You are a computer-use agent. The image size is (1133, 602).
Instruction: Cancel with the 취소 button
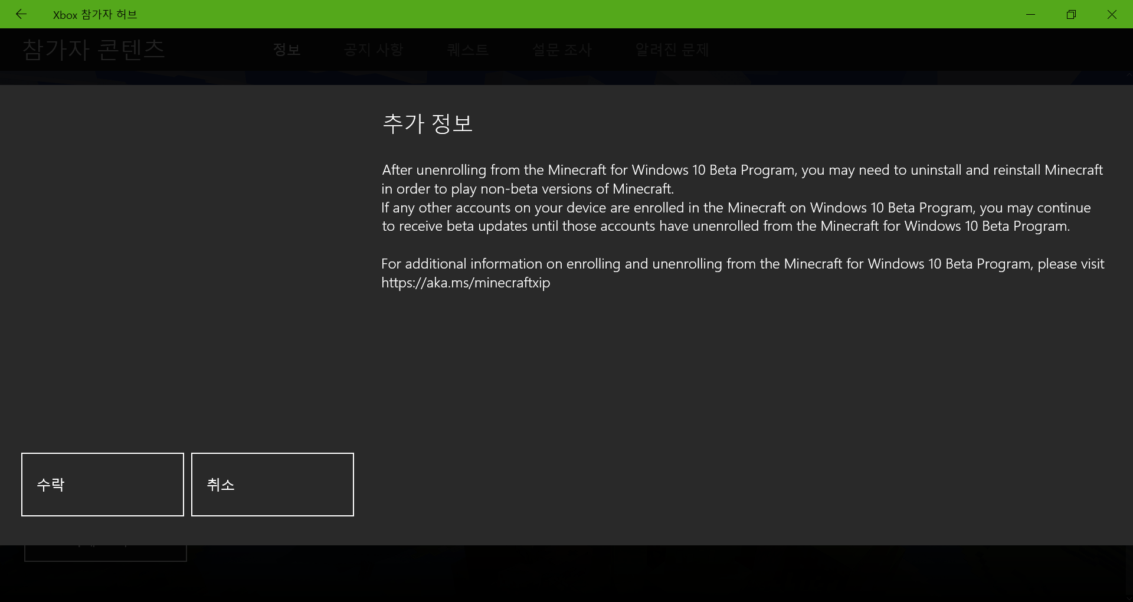pyautogui.click(x=273, y=485)
